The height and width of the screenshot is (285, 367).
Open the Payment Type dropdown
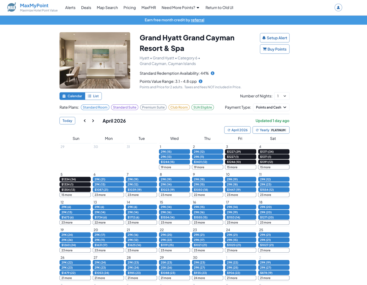[x=271, y=107]
